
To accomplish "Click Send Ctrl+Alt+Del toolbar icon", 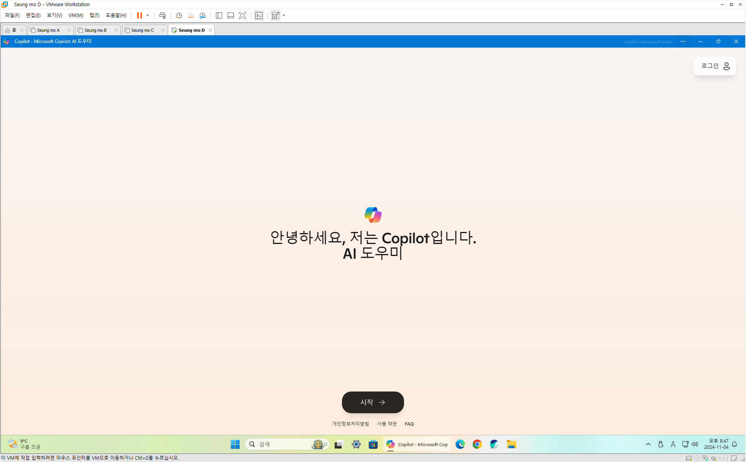I will coord(162,15).
